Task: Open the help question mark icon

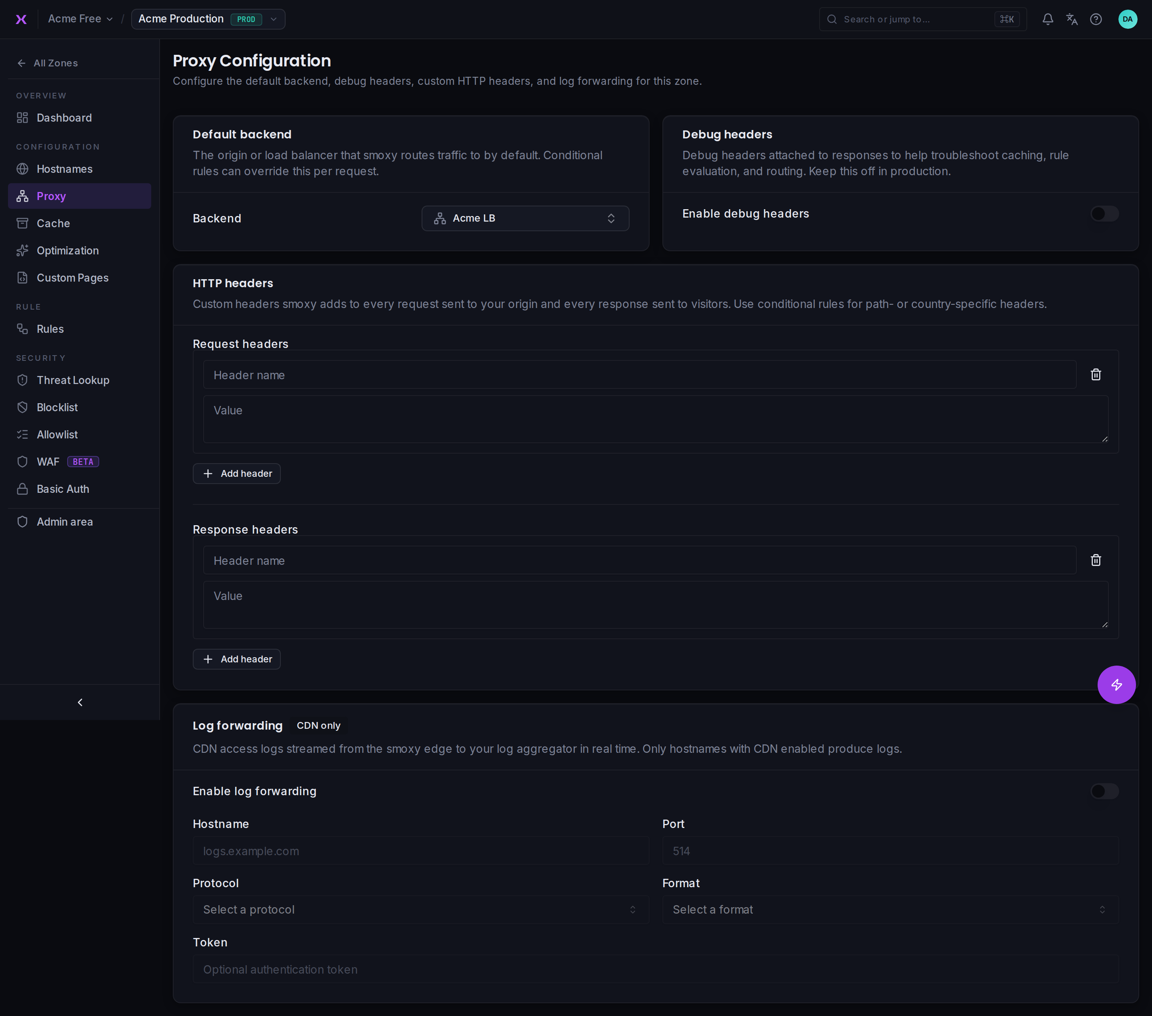Action: click(x=1096, y=19)
